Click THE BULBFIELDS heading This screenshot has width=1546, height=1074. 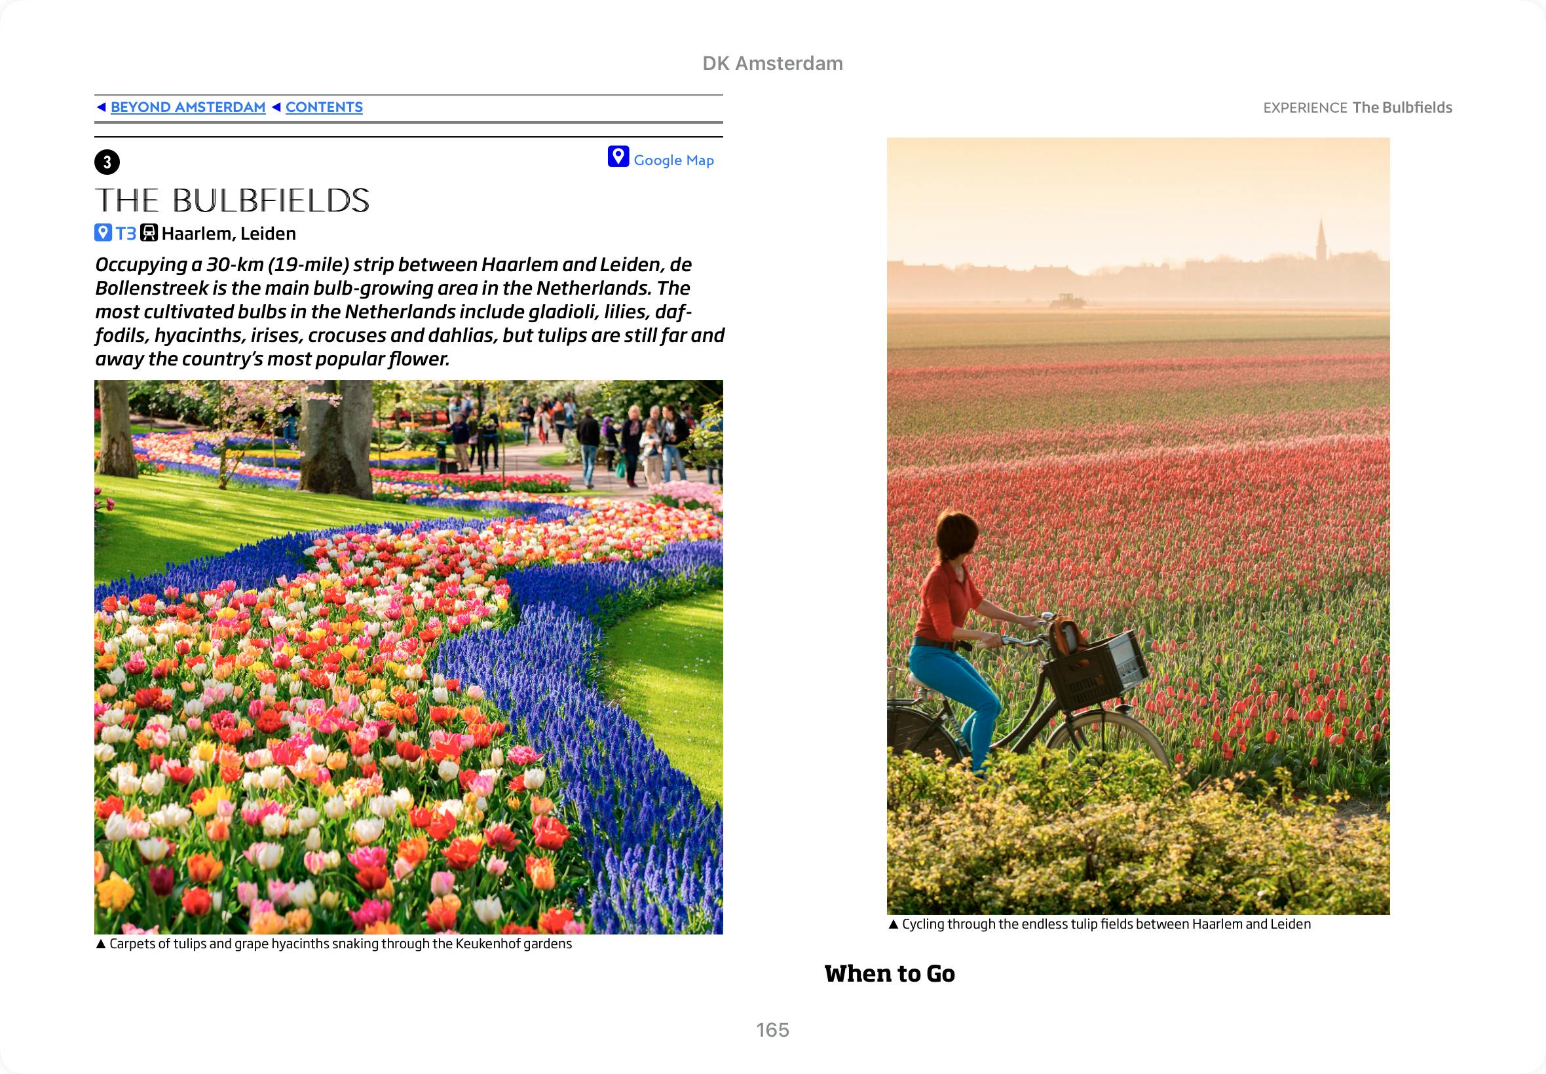tap(232, 200)
